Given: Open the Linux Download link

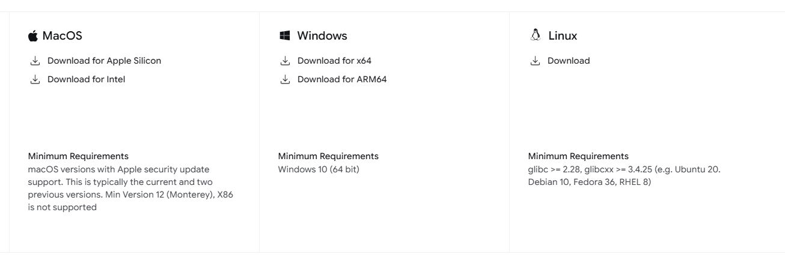Looking at the screenshot, I should tap(569, 61).
